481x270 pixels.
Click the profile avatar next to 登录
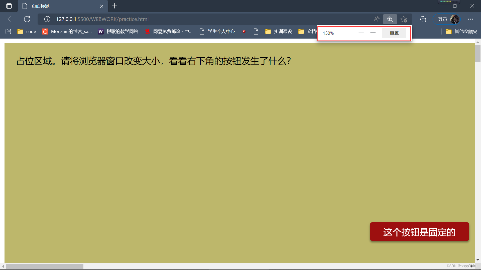tap(454, 19)
